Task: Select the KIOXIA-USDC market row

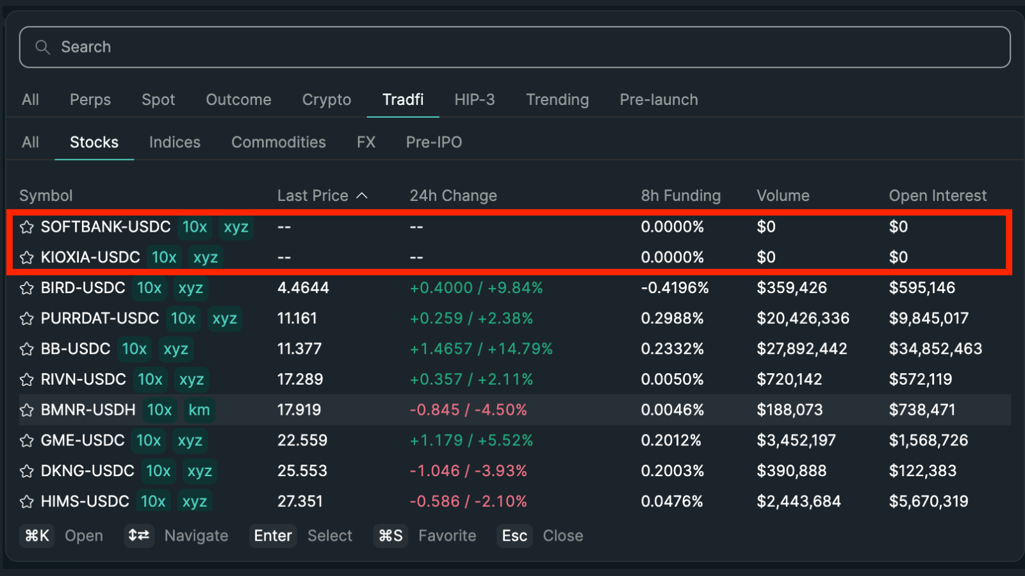Action: 515,257
